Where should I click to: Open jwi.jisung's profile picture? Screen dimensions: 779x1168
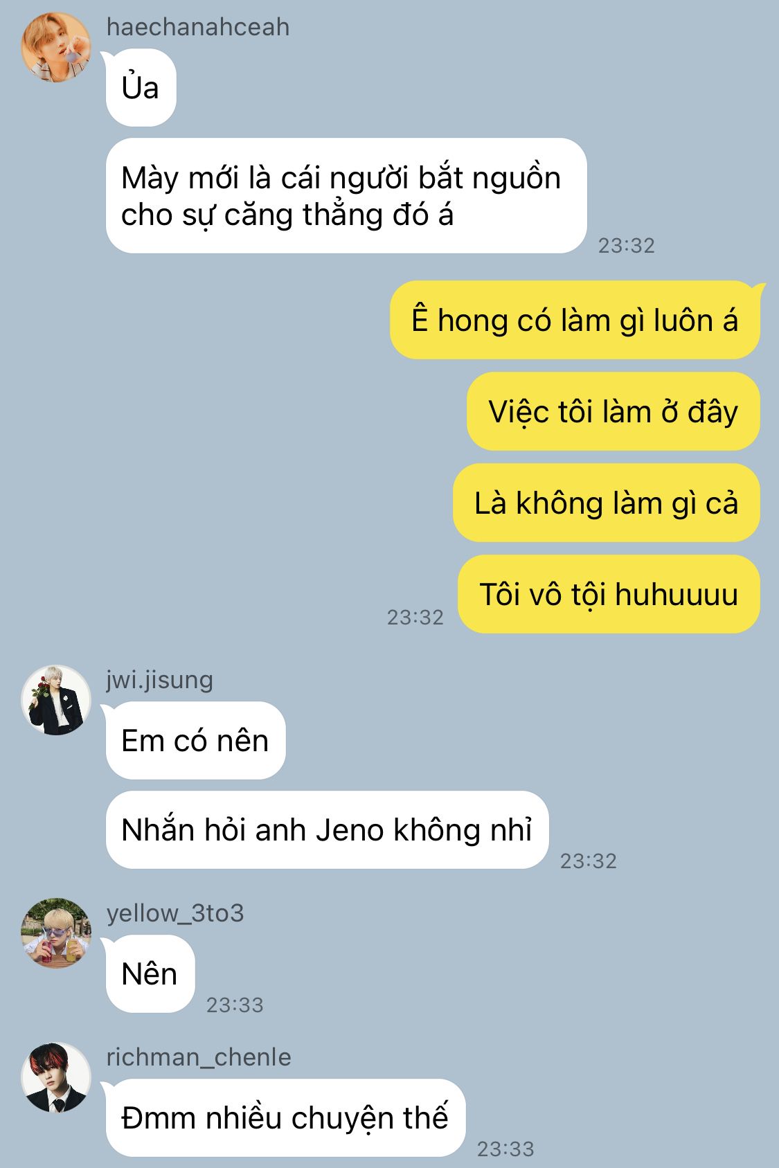(56, 700)
